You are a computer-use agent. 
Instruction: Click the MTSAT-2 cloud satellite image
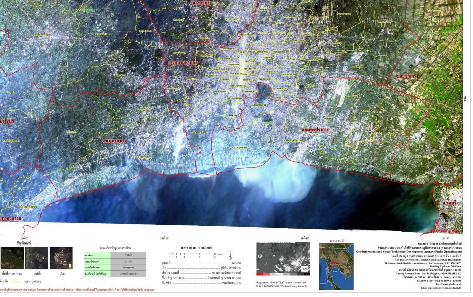point(283,259)
